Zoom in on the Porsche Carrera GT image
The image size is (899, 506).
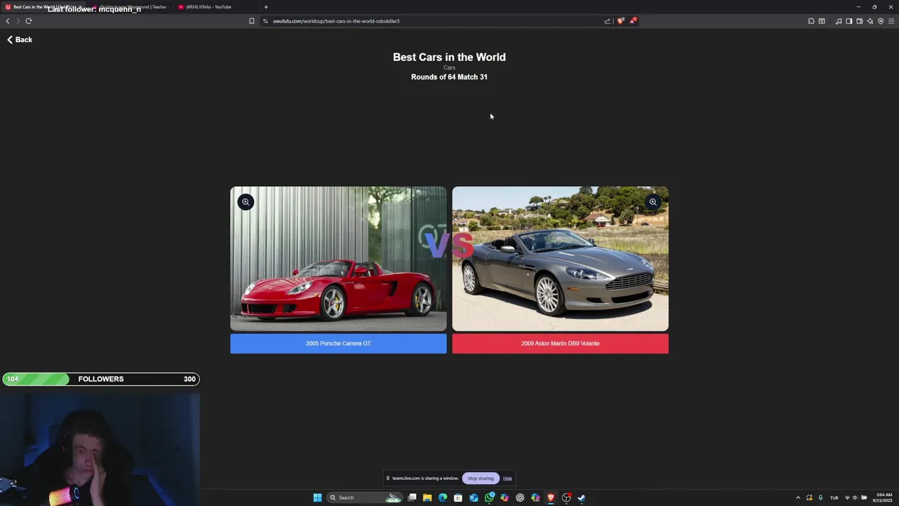point(245,202)
